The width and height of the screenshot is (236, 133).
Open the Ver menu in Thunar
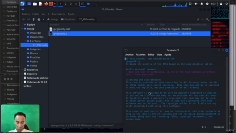44,14
